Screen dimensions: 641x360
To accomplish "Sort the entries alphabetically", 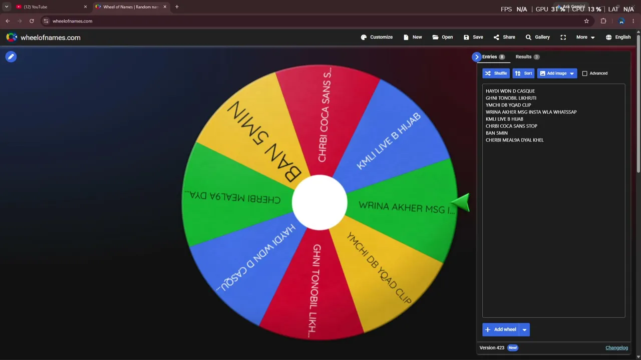I will click(523, 73).
